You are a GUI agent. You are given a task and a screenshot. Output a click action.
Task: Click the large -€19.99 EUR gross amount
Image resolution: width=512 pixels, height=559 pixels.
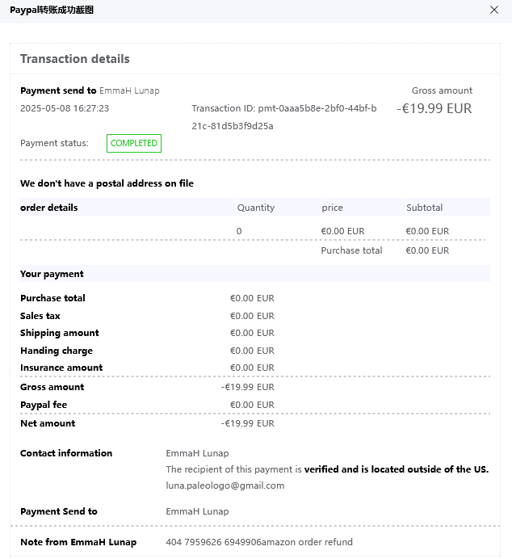pyautogui.click(x=434, y=108)
